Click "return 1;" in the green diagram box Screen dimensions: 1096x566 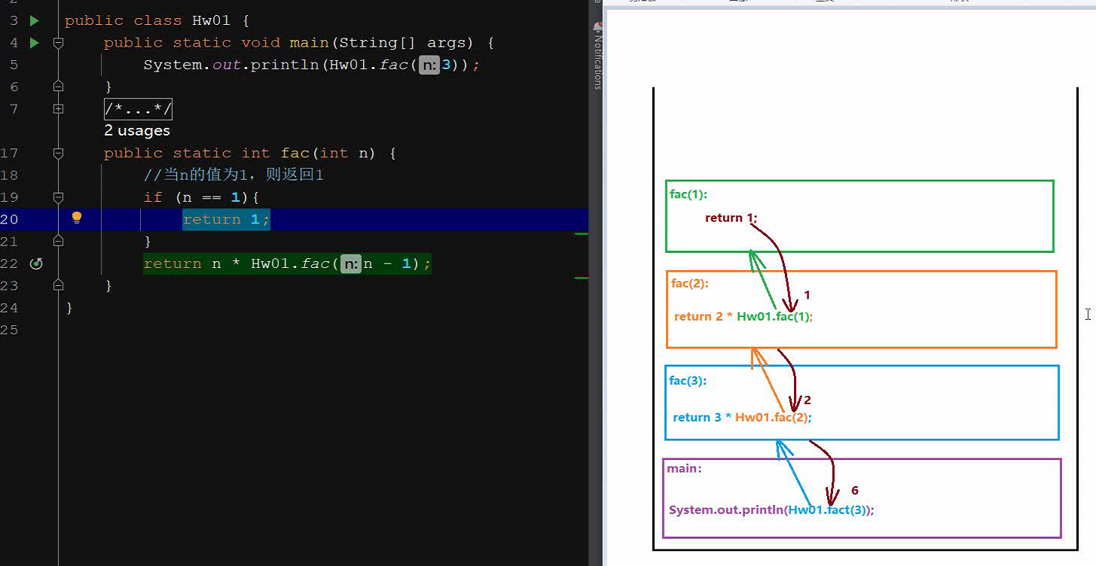731,218
